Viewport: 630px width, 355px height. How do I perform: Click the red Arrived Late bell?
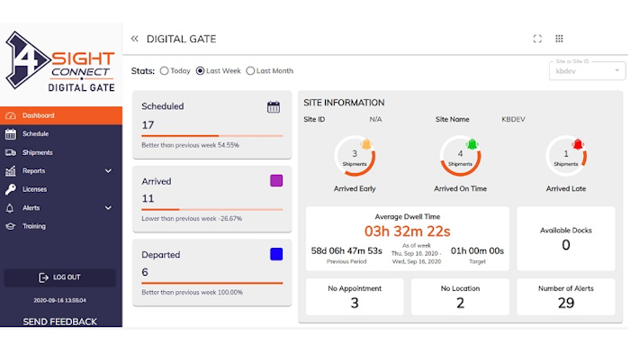pos(578,144)
